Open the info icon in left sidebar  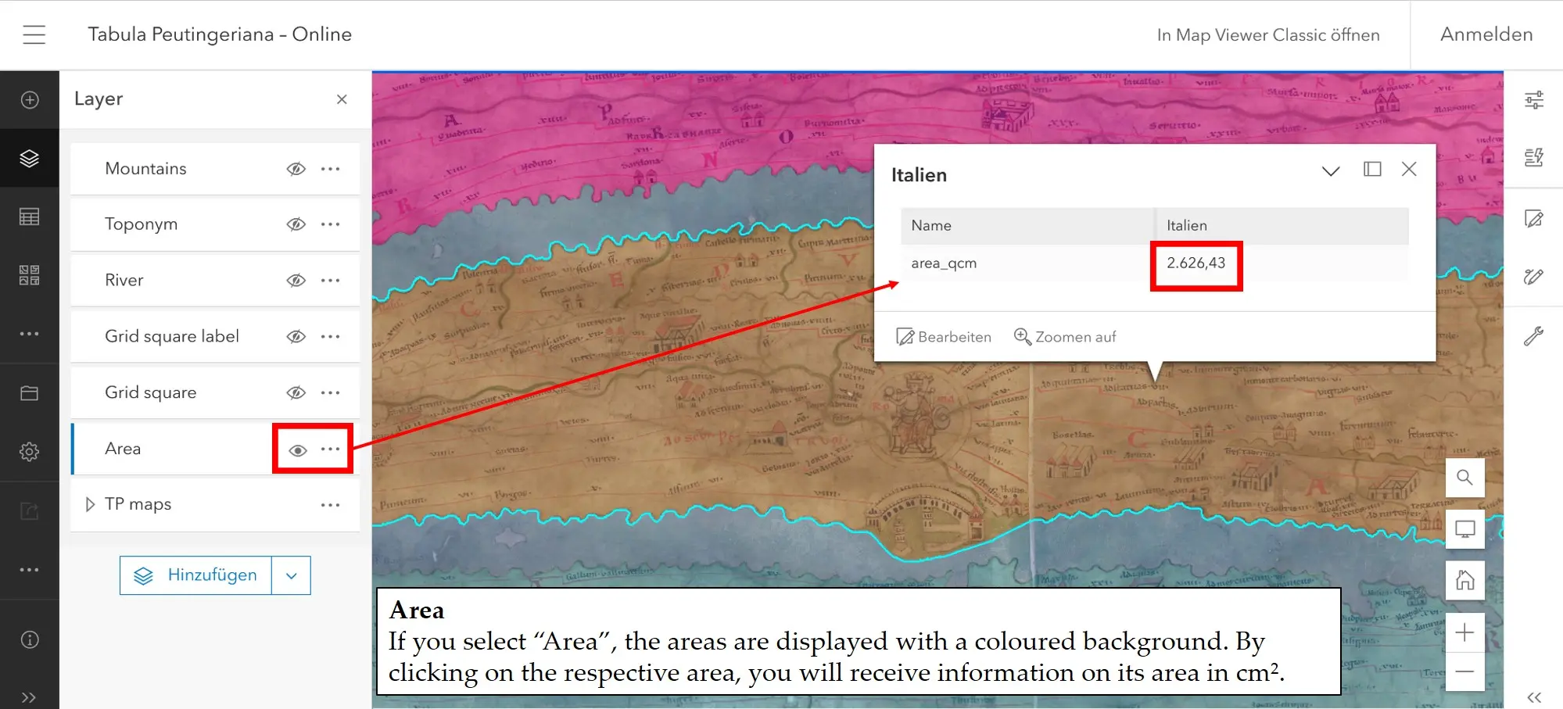click(x=30, y=639)
